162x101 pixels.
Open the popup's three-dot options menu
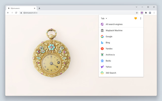[x=141, y=18]
